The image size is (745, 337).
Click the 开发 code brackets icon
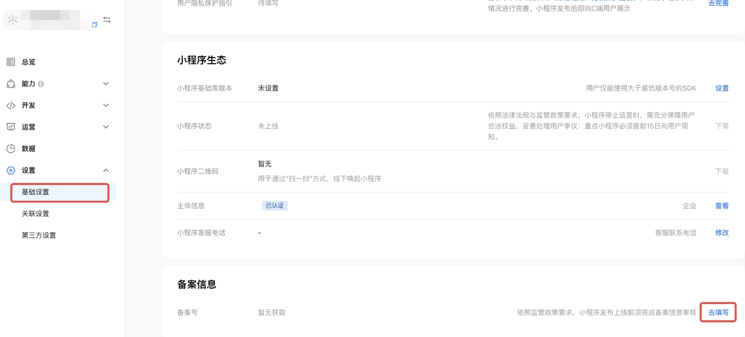click(10, 105)
